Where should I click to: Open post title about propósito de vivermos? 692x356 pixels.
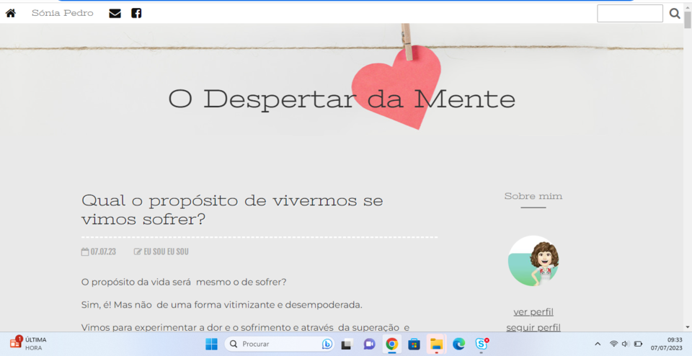pyautogui.click(x=232, y=210)
